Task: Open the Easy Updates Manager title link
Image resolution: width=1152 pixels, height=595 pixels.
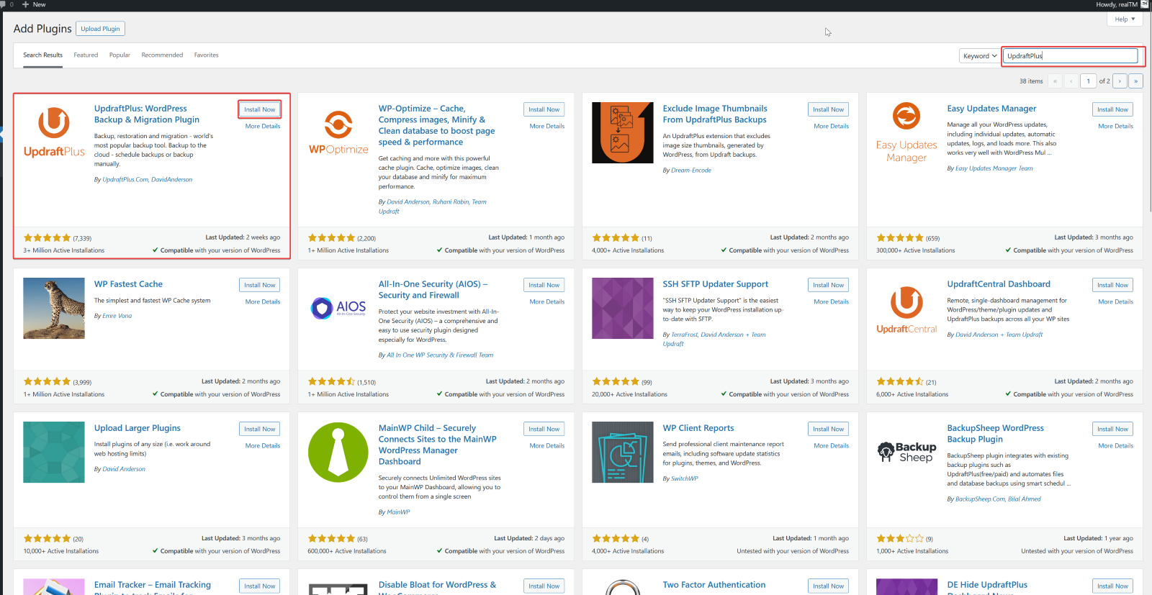Action: click(x=991, y=109)
